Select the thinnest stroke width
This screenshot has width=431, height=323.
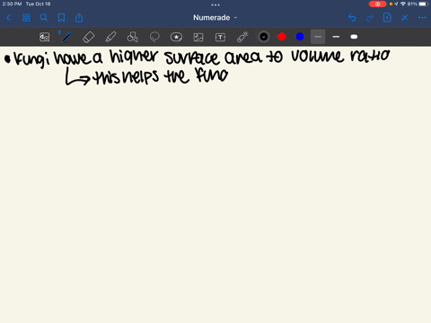[x=318, y=37]
